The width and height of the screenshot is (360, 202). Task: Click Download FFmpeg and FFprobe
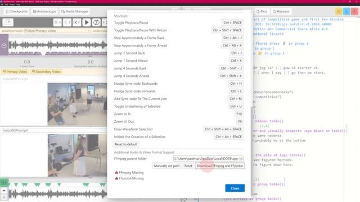click(x=220, y=166)
